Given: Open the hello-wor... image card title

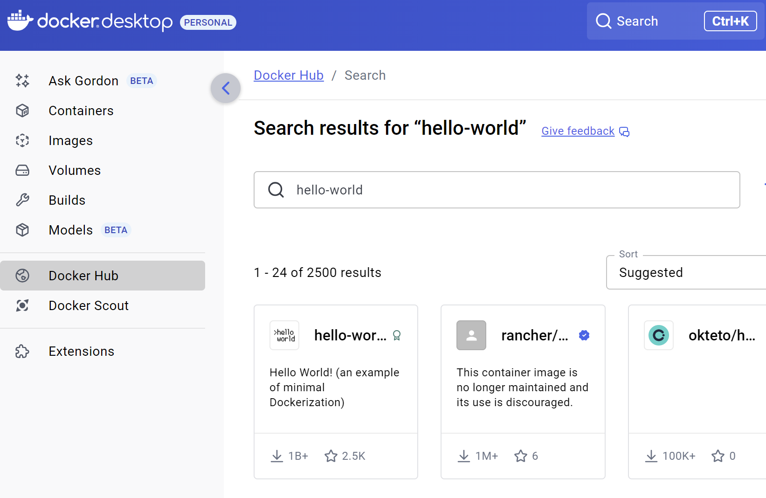Looking at the screenshot, I should (x=350, y=335).
